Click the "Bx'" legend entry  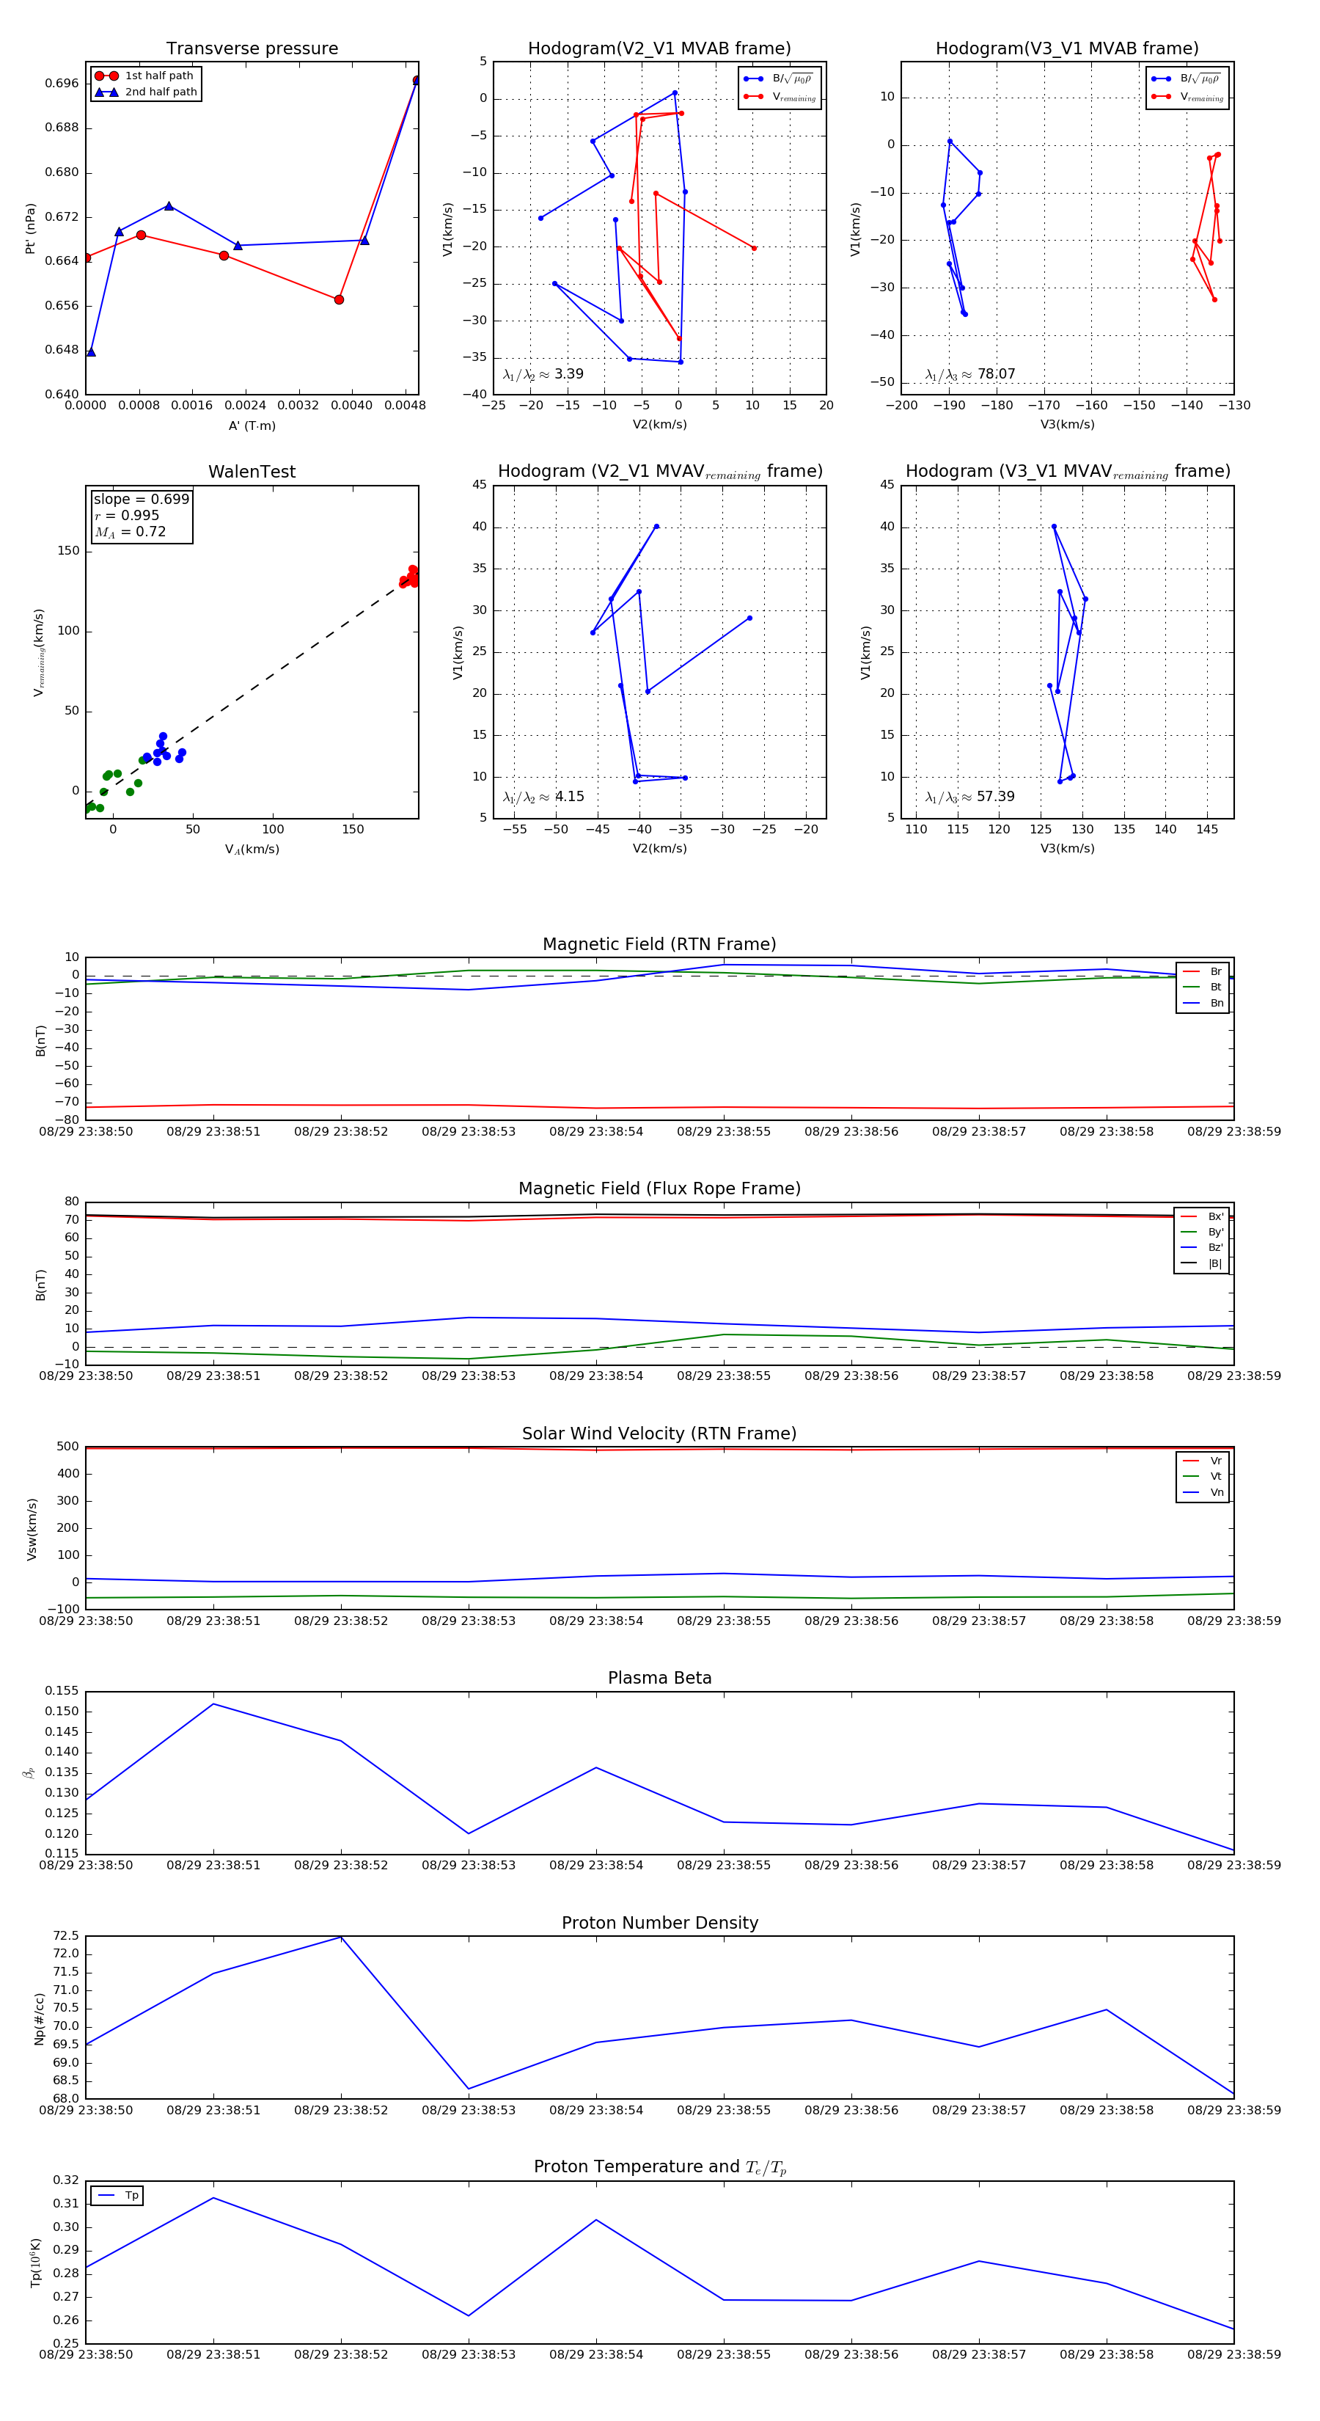(x=1203, y=1216)
